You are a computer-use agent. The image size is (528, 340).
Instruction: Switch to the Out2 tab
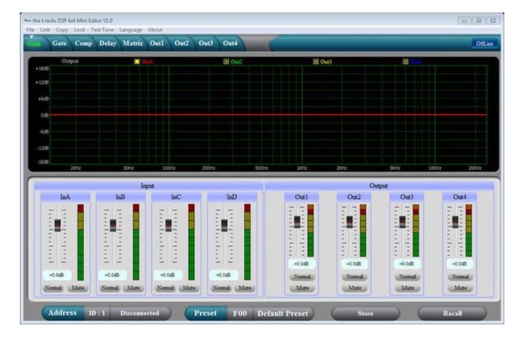click(182, 44)
